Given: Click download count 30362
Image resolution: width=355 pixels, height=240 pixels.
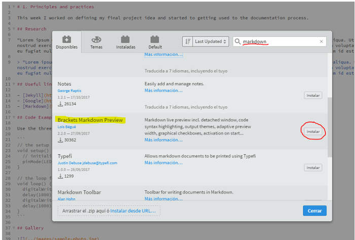Looking at the screenshot, I should pos(70,140).
